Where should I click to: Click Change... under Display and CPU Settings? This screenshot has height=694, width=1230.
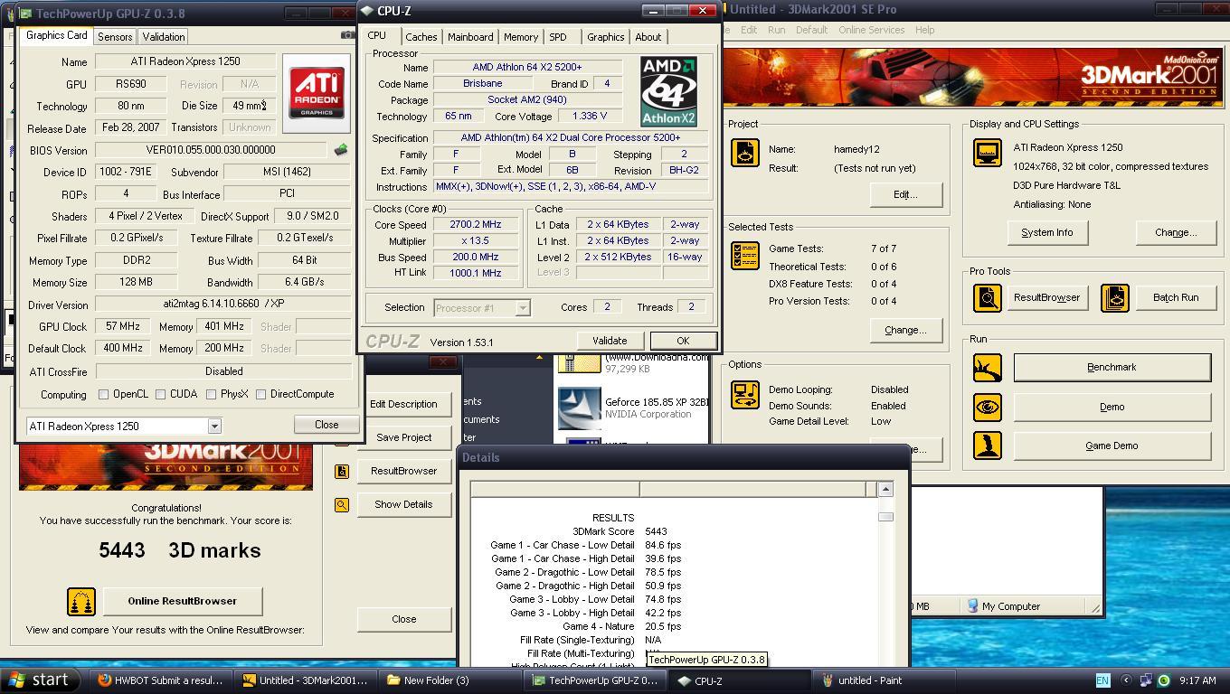click(x=1175, y=232)
